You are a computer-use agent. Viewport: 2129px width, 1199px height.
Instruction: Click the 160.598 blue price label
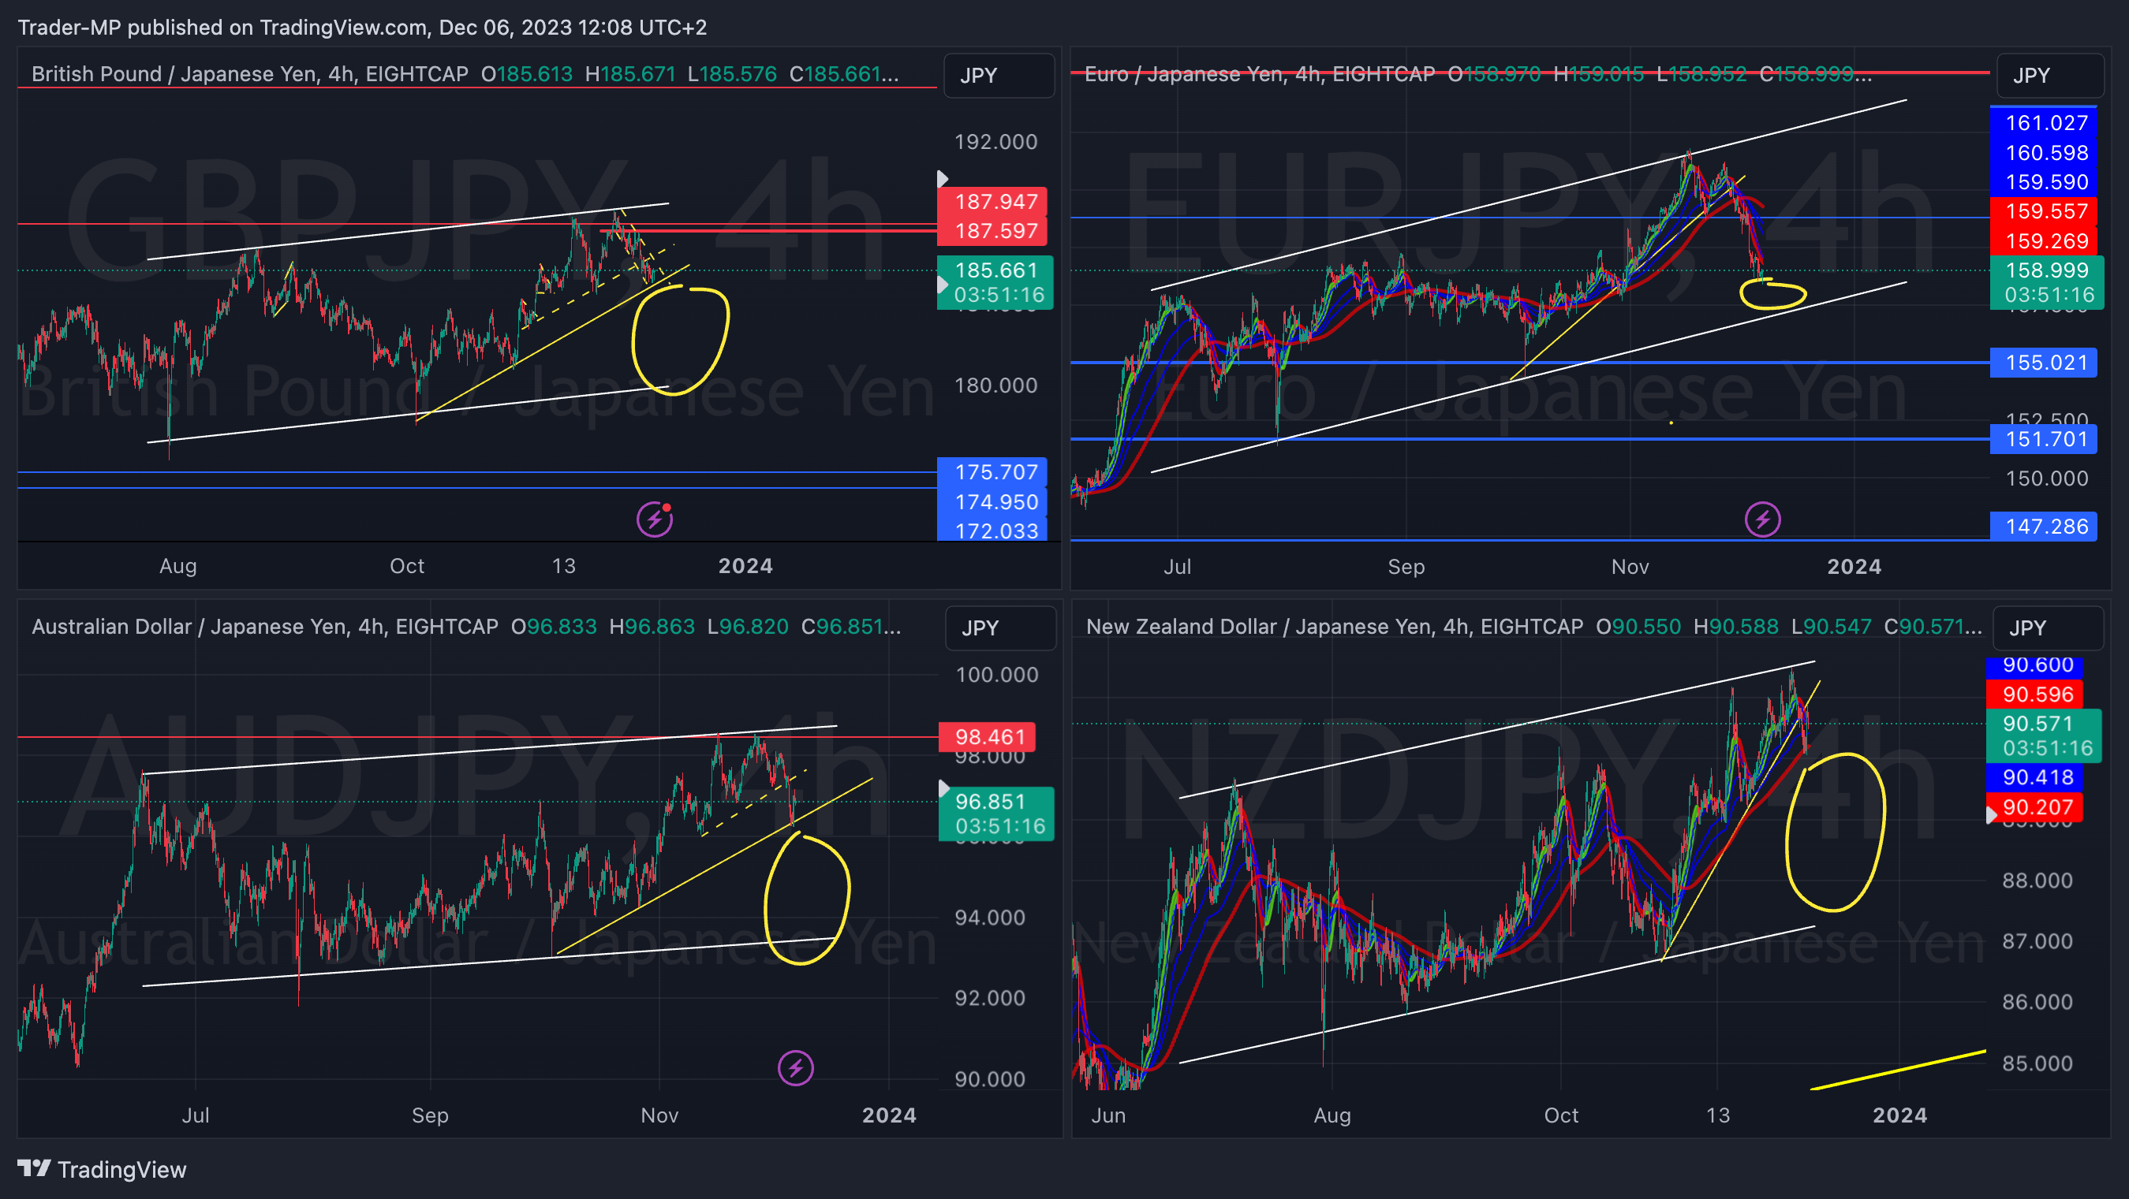point(2043,153)
